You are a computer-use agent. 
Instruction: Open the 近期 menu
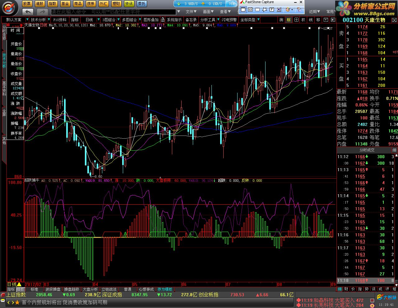point(314,11)
